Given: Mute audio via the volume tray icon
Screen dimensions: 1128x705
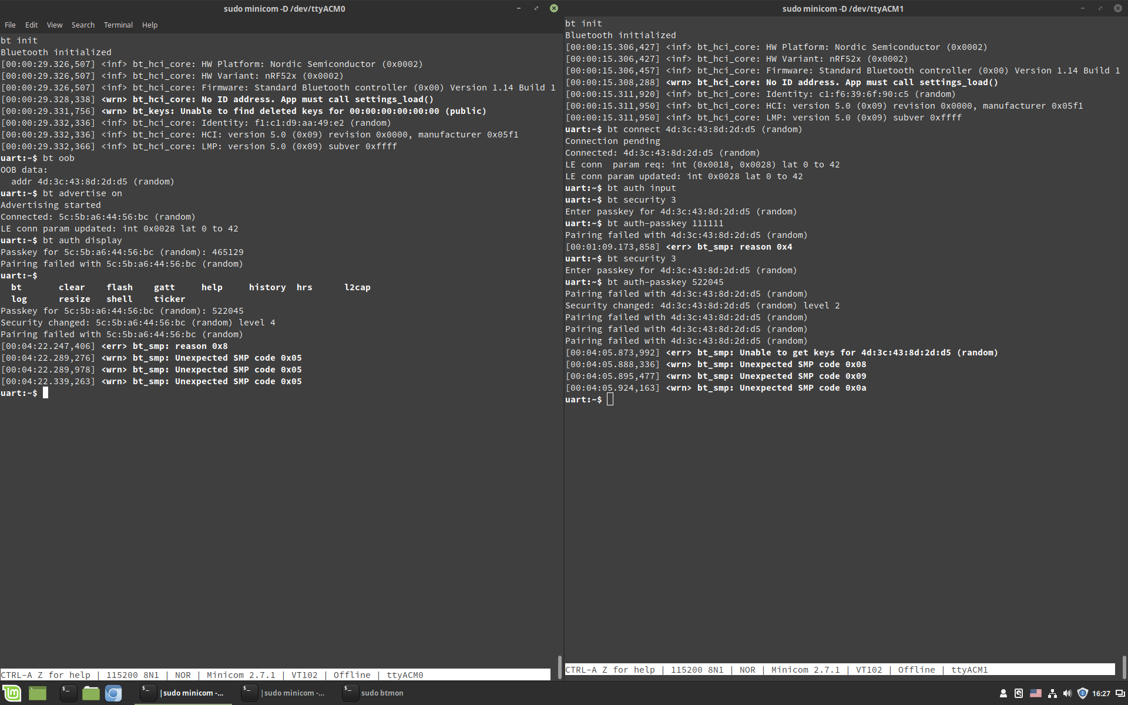Looking at the screenshot, I should pos(1067,693).
